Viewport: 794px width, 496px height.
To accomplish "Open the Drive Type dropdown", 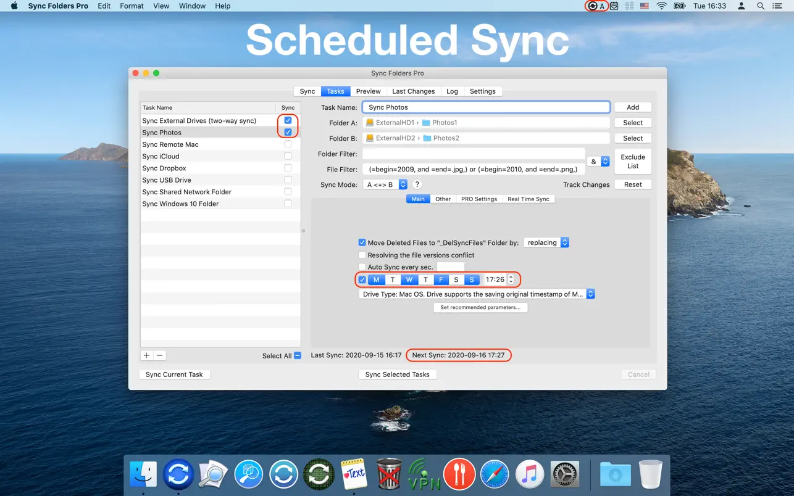I will click(477, 294).
